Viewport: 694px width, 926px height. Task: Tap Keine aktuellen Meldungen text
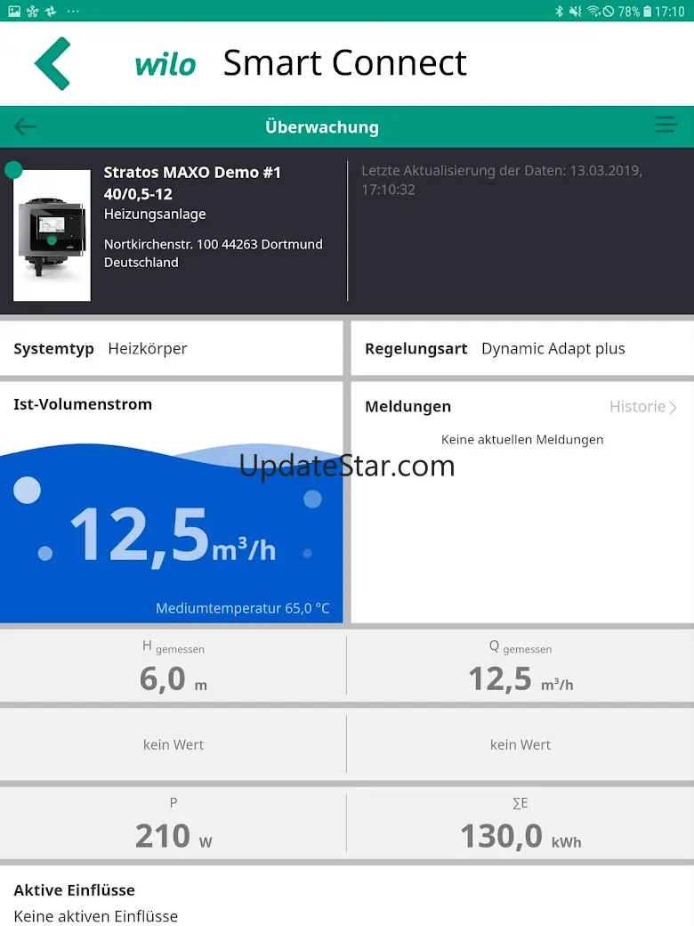[522, 439]
